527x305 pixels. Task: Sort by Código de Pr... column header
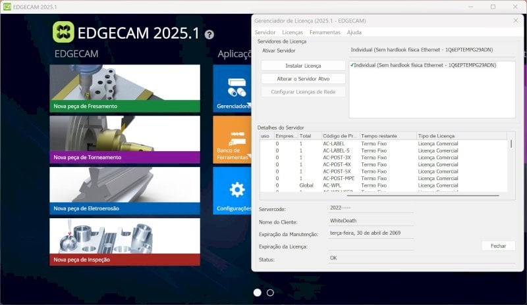click(x=341, y=136)
